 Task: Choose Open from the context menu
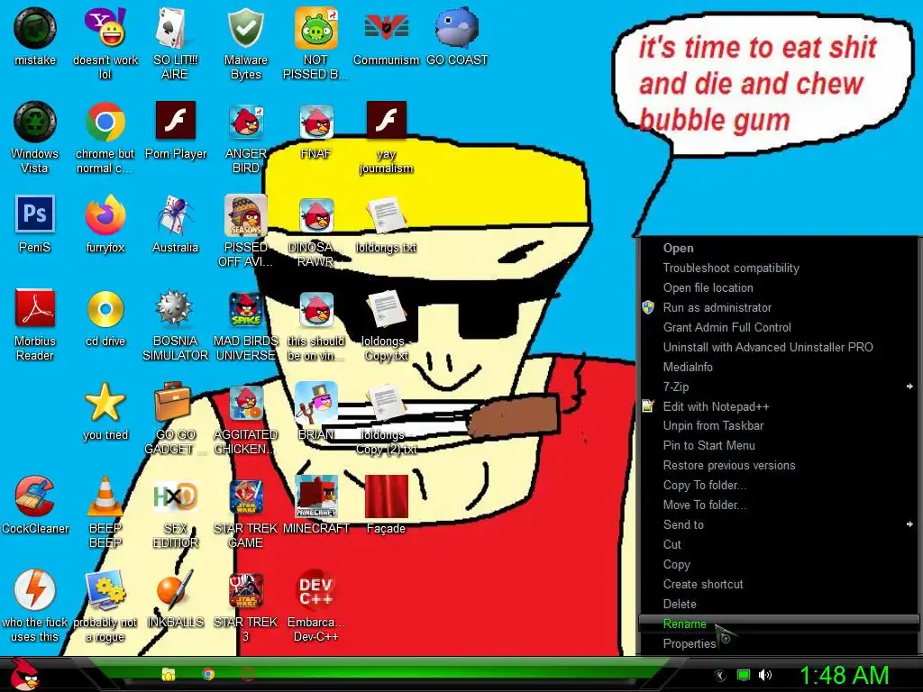coord(778,248)
